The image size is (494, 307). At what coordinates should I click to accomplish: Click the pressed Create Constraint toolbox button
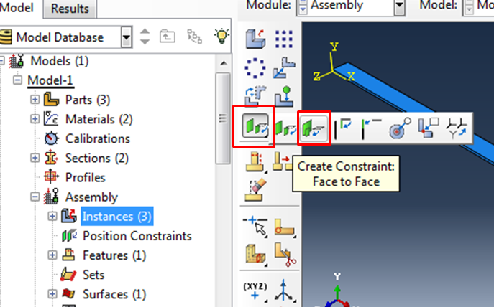click(255, 126)
